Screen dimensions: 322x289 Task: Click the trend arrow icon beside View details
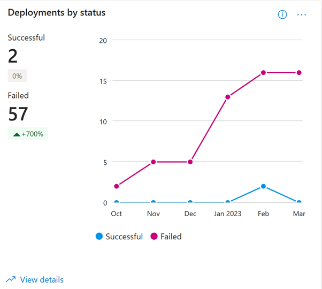coord(11,279)
